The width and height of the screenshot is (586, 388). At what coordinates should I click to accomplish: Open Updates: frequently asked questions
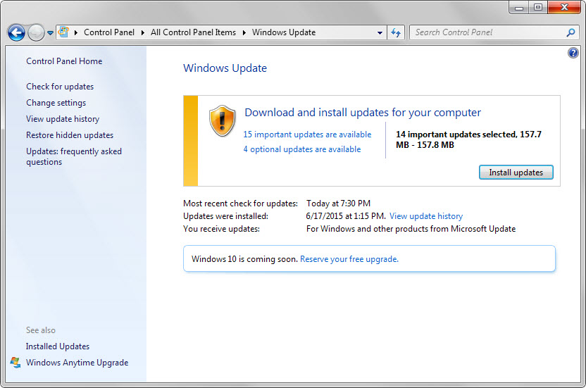pos(74,156)
